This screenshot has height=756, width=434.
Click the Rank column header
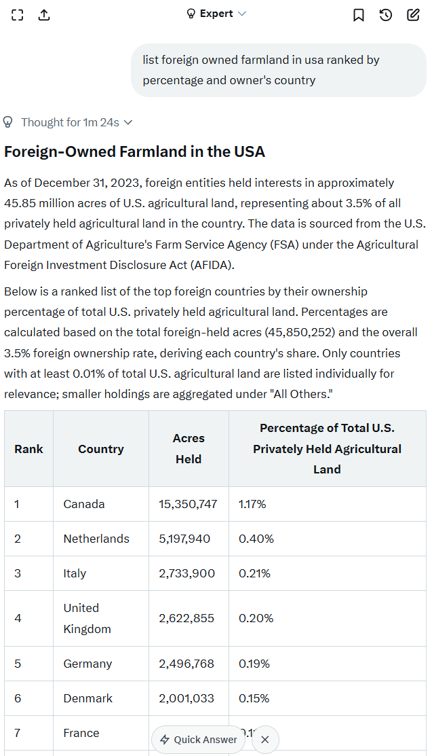(x=28, y=449)
